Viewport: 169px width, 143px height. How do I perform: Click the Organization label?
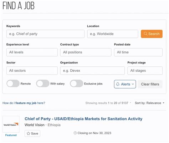pyautogui.click(x=69, y=63)
